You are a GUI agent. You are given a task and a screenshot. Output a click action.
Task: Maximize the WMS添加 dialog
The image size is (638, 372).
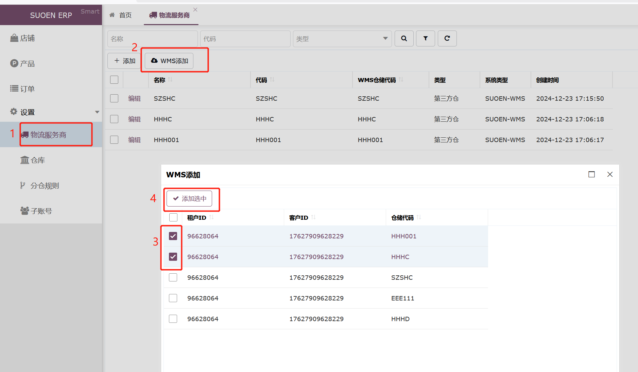point(591,174)
